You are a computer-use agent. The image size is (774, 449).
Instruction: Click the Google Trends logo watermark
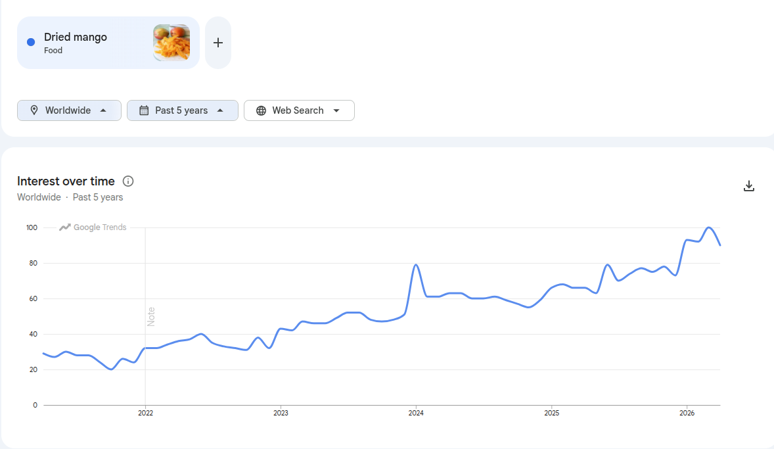coord(93,227)
